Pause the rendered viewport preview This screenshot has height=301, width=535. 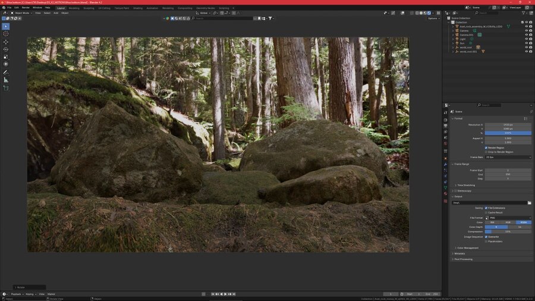tap(439, 12)
